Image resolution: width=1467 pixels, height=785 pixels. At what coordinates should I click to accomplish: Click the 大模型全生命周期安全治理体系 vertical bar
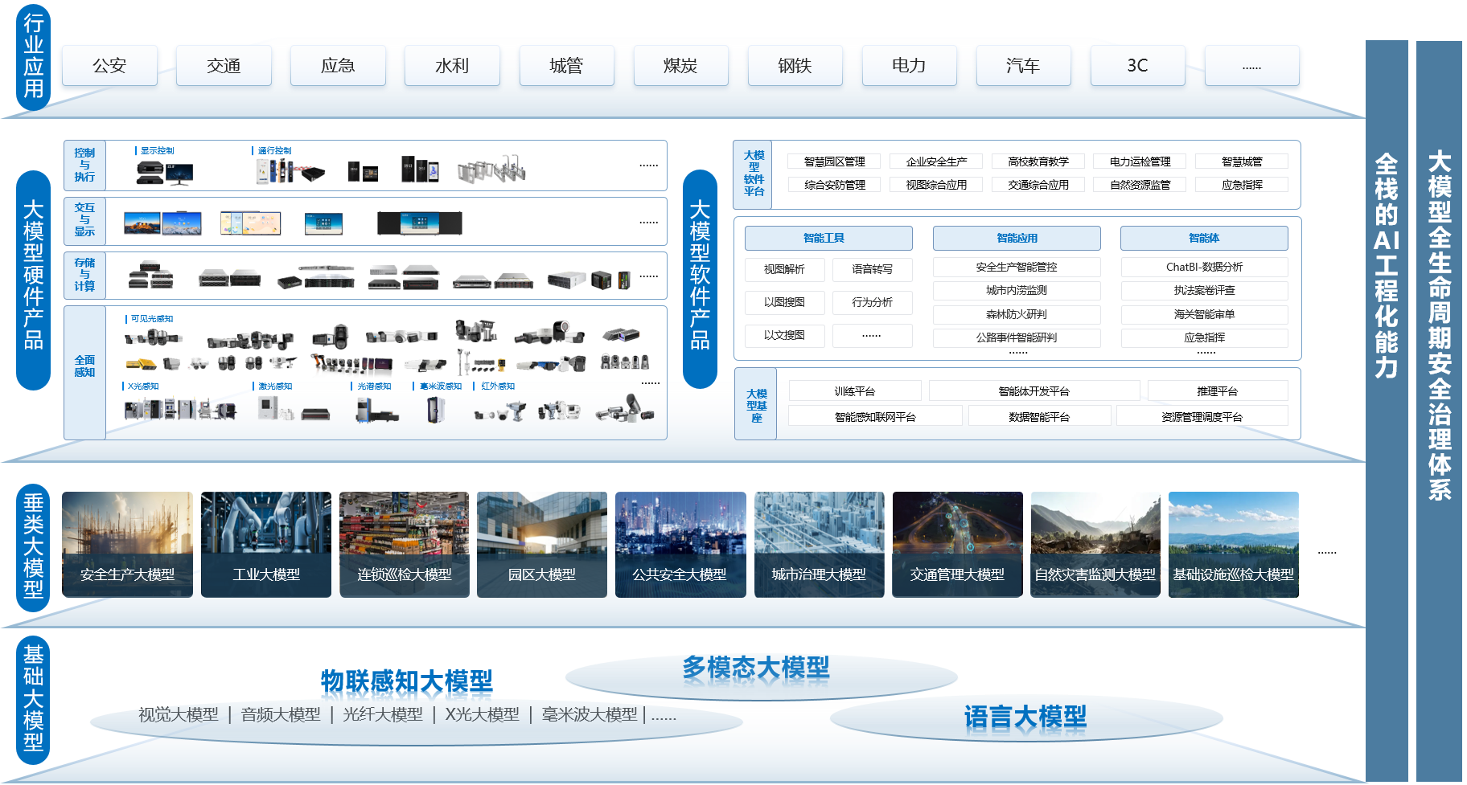coord(1439,411)
